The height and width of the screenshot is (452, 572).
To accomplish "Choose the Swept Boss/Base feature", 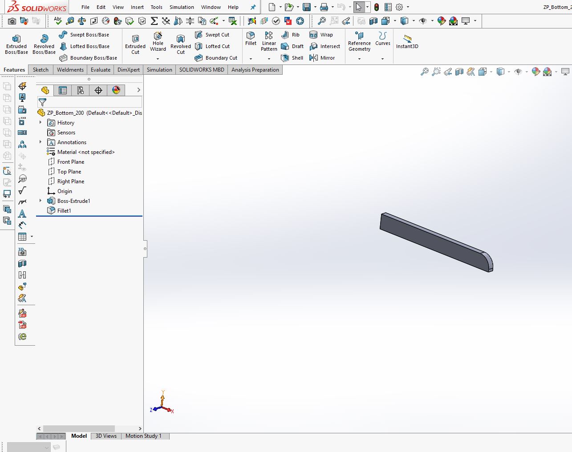I will point(84,35).
